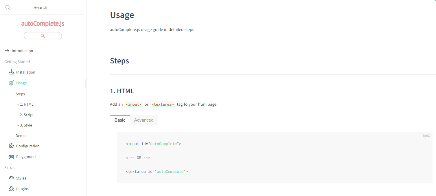
Task: Click the Search... input field
Action: tap(42, 8)
